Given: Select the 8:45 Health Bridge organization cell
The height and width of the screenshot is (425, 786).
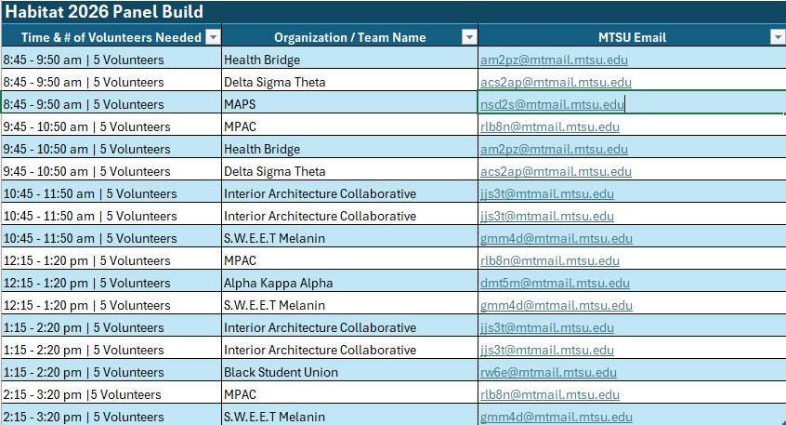Looking at the screenshot, I should pos(350,60).
